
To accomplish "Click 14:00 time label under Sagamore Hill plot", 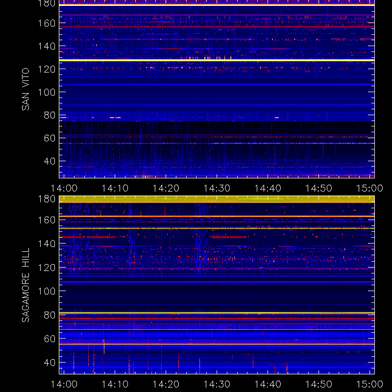I will [64, 384].
